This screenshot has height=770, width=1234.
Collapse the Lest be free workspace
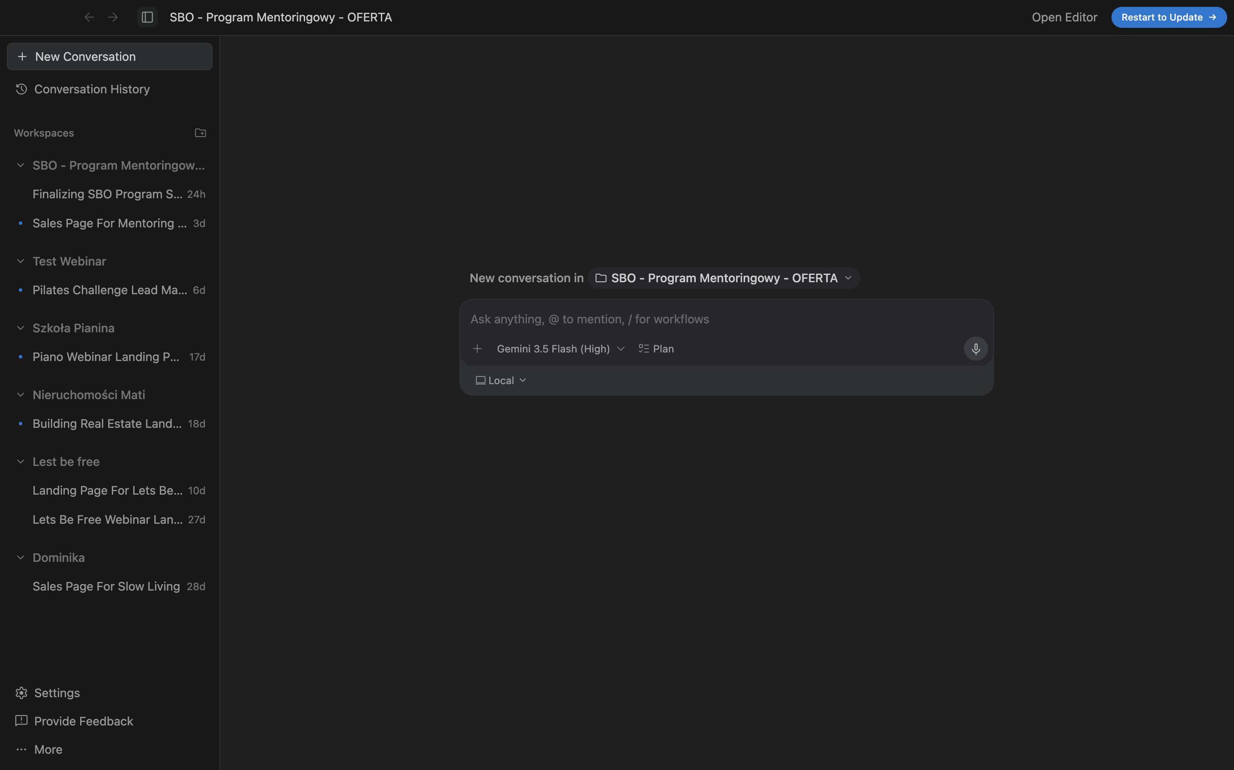[x=21, y=461]
